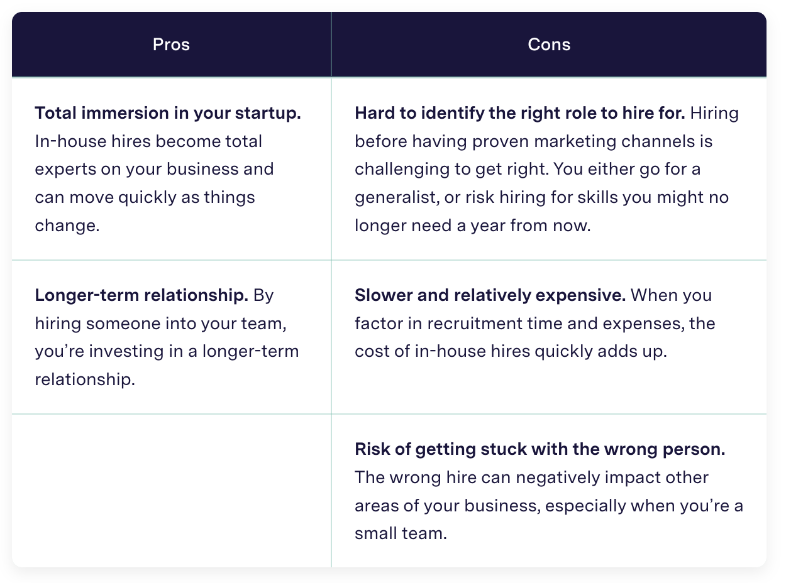The width and height of the screenshot is (786, 583).
Task: Select 'Slower and relatively expensive.' bold heading
Action: (490, 295)
